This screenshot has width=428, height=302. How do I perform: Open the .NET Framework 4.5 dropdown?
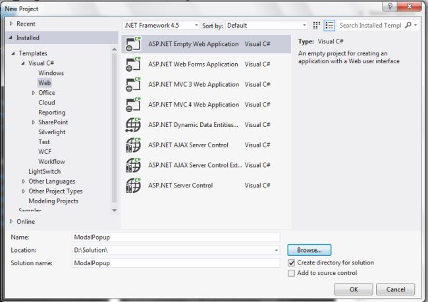[161, 26]
